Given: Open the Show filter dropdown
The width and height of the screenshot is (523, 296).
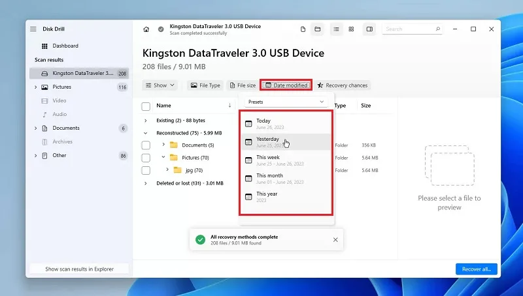Looking at the screenshot, I should click(x=160, y=85).
